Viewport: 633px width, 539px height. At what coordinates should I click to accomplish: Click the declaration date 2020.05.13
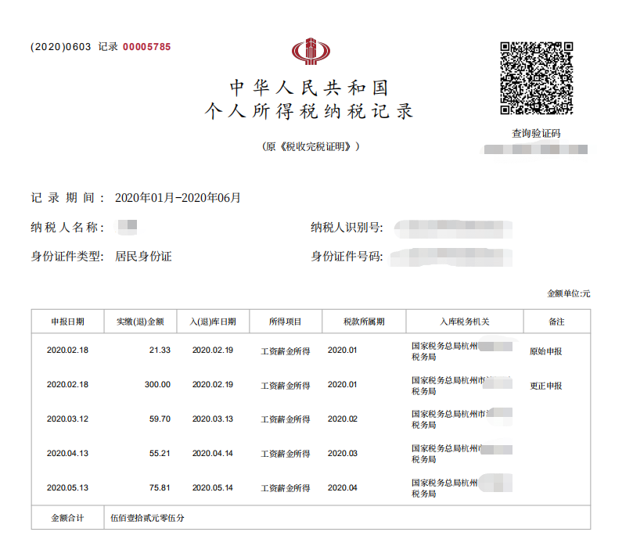click(x=67, y=487)
